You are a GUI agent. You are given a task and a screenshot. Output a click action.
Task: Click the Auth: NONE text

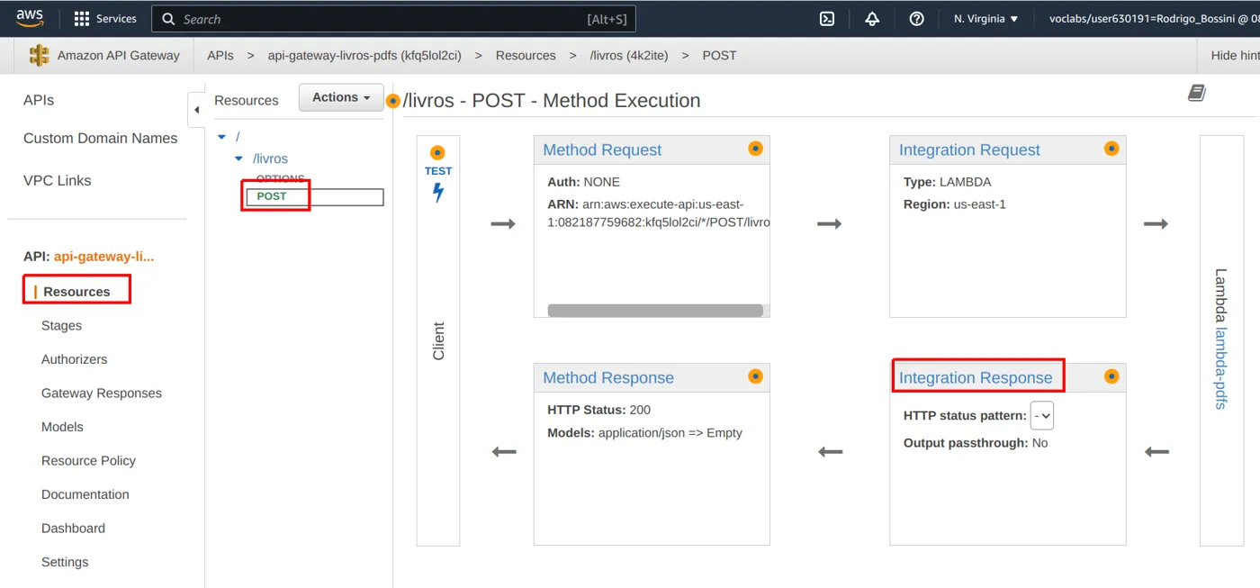click(583, 182)
